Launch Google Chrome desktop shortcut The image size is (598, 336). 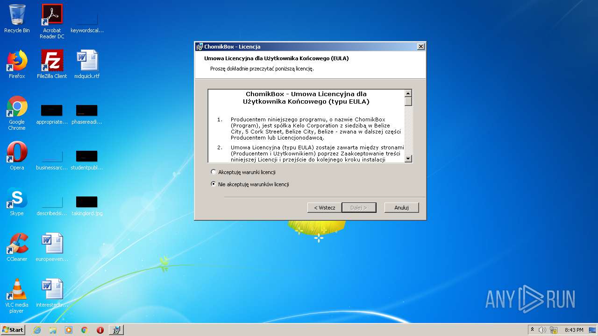click(17, 113)
